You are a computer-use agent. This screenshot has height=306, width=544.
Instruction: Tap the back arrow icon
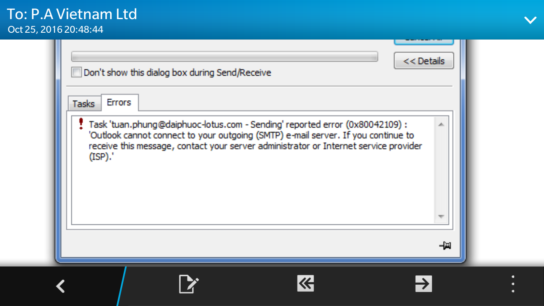pyautogui.click(x=60, y=286)
